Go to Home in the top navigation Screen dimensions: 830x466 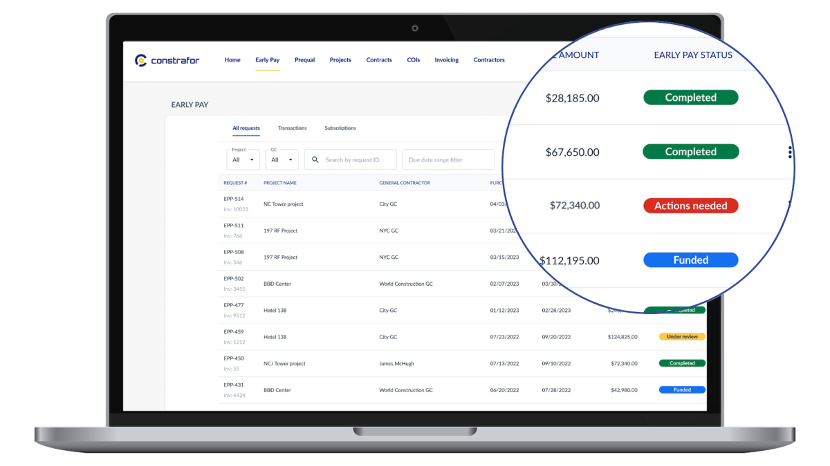click(x=232, y=60)
